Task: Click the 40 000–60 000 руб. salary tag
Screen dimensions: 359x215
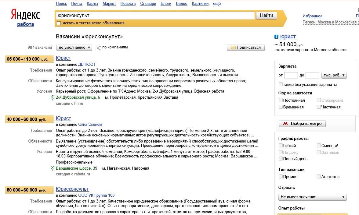Action: tap(29, 119)
